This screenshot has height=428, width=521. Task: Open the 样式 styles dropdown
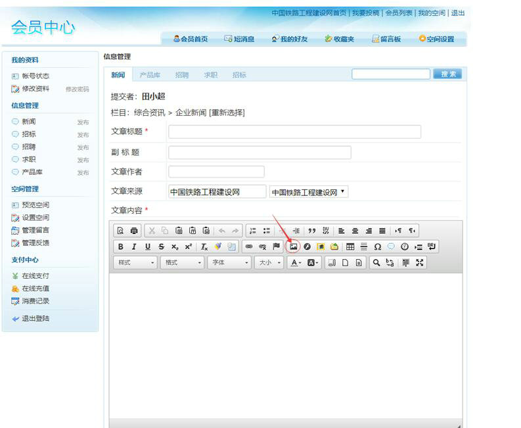136,262
